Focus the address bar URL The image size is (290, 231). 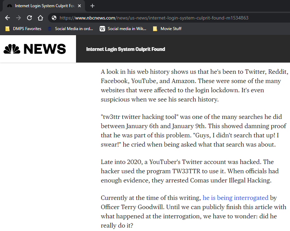pos(154,18)
